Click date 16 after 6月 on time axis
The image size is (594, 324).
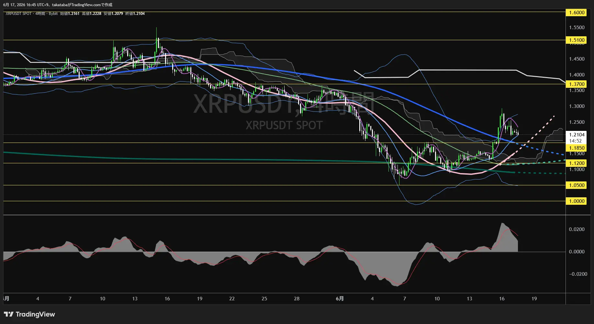pos(502,299)
